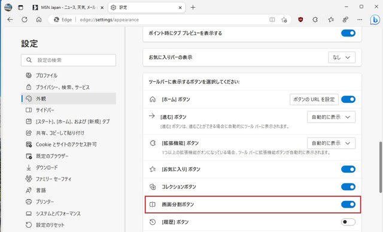Open a new tab with plus button
This screenshot has height=232, width=383.
click(193, 7)
